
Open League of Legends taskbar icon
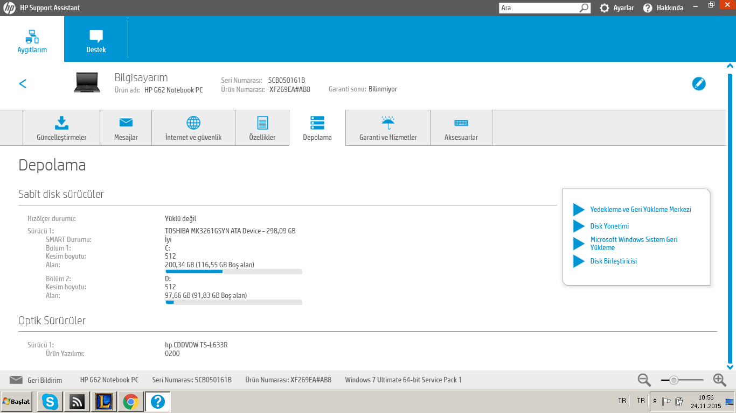click(x=104, y=401)
